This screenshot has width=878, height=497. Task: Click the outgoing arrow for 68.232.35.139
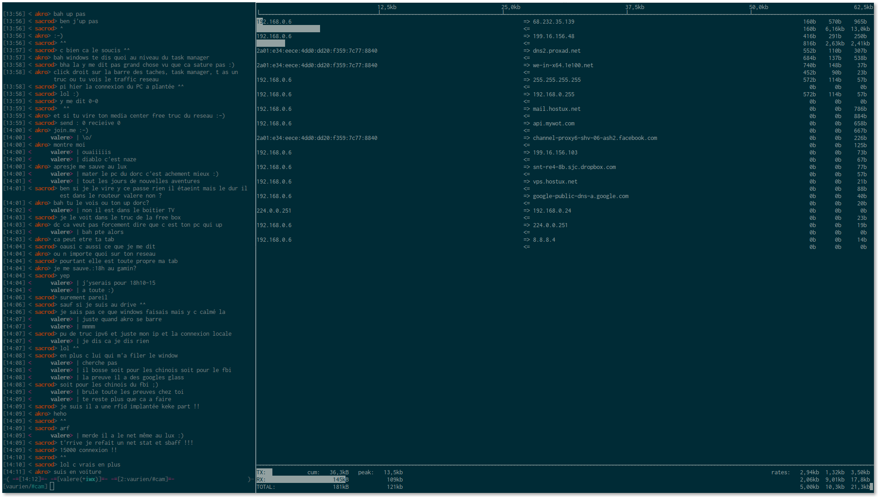point(527,21)
